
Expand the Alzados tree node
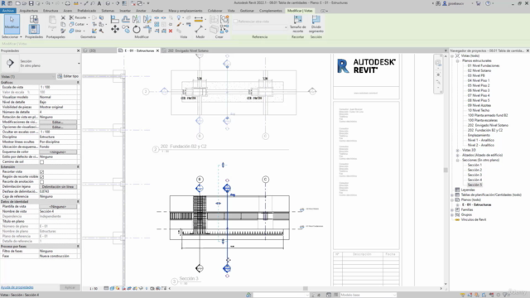pos(458,155)
